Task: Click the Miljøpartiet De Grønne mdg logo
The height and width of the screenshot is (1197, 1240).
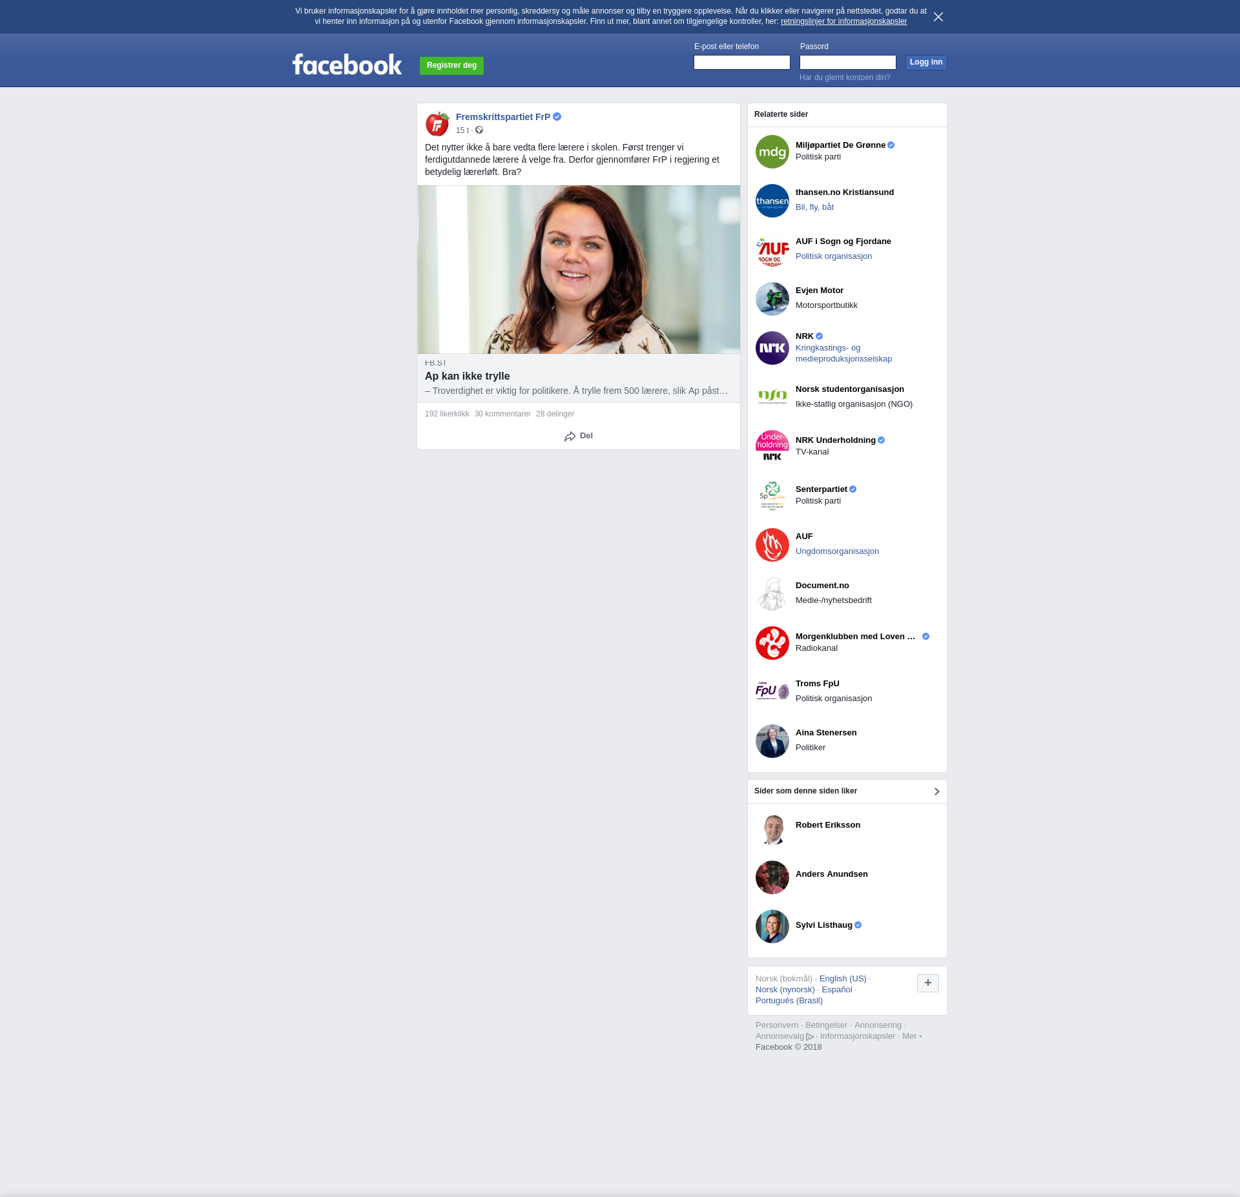Action: [772, 152]
